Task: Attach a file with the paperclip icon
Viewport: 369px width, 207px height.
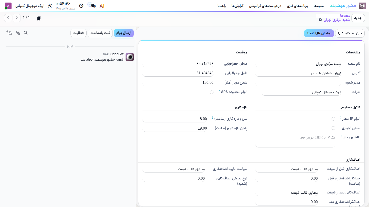Action: tap(18, 33)
